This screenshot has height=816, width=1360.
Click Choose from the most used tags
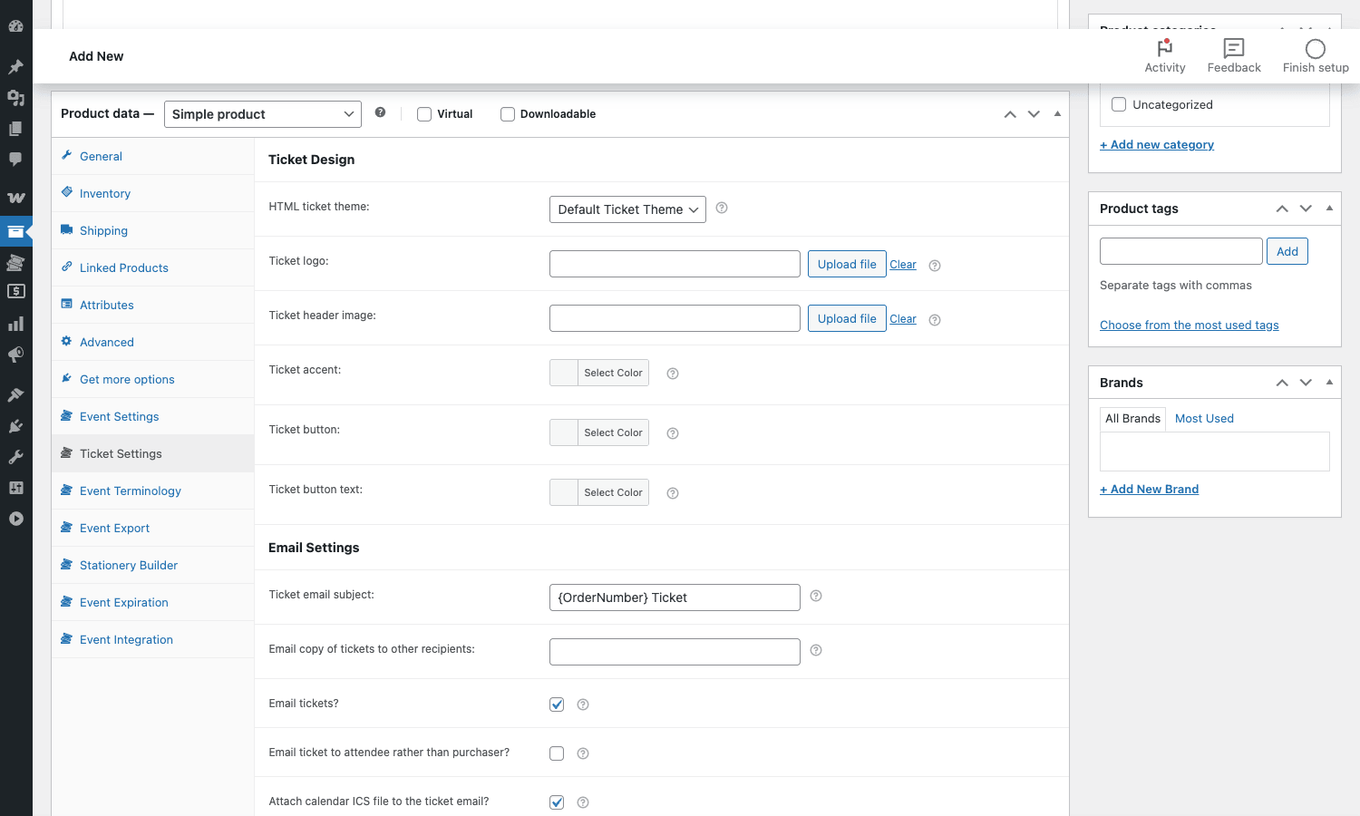[x=1190, y=325]
